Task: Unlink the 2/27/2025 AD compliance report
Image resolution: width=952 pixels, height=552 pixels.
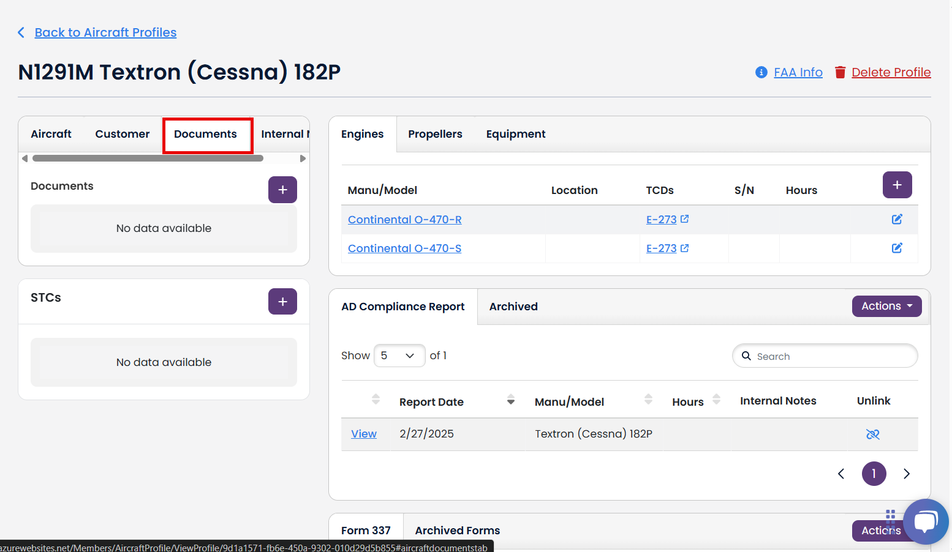Action: [873, 435]
